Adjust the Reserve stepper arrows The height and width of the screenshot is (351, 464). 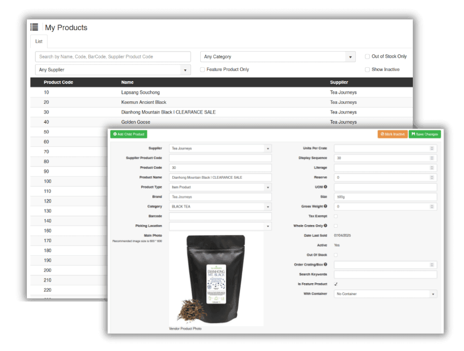[x=432, y=178]
